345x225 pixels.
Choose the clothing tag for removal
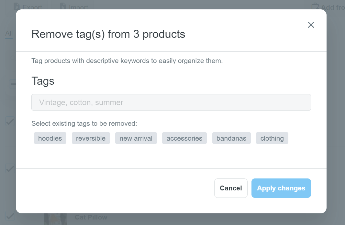tap(272, 138)
